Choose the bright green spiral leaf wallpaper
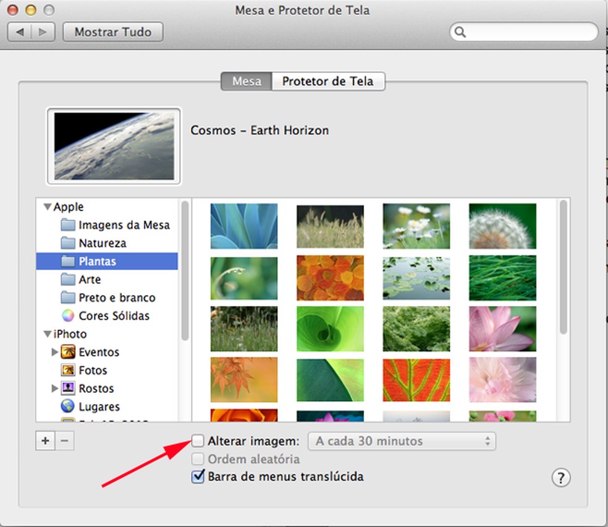Viewport: 608px width, 527px height. [x=331, y=328]
